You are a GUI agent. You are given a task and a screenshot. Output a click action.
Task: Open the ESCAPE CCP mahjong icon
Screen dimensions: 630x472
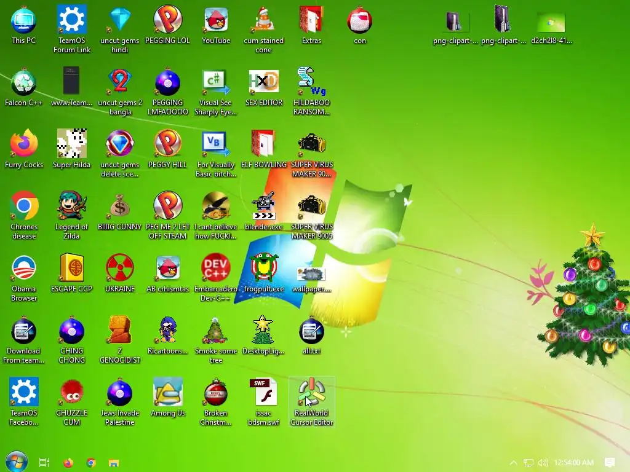click(x=71, y=268)
